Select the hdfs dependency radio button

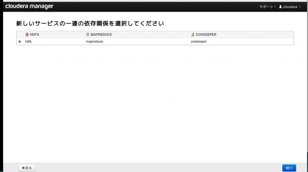(x=20, y=42)
